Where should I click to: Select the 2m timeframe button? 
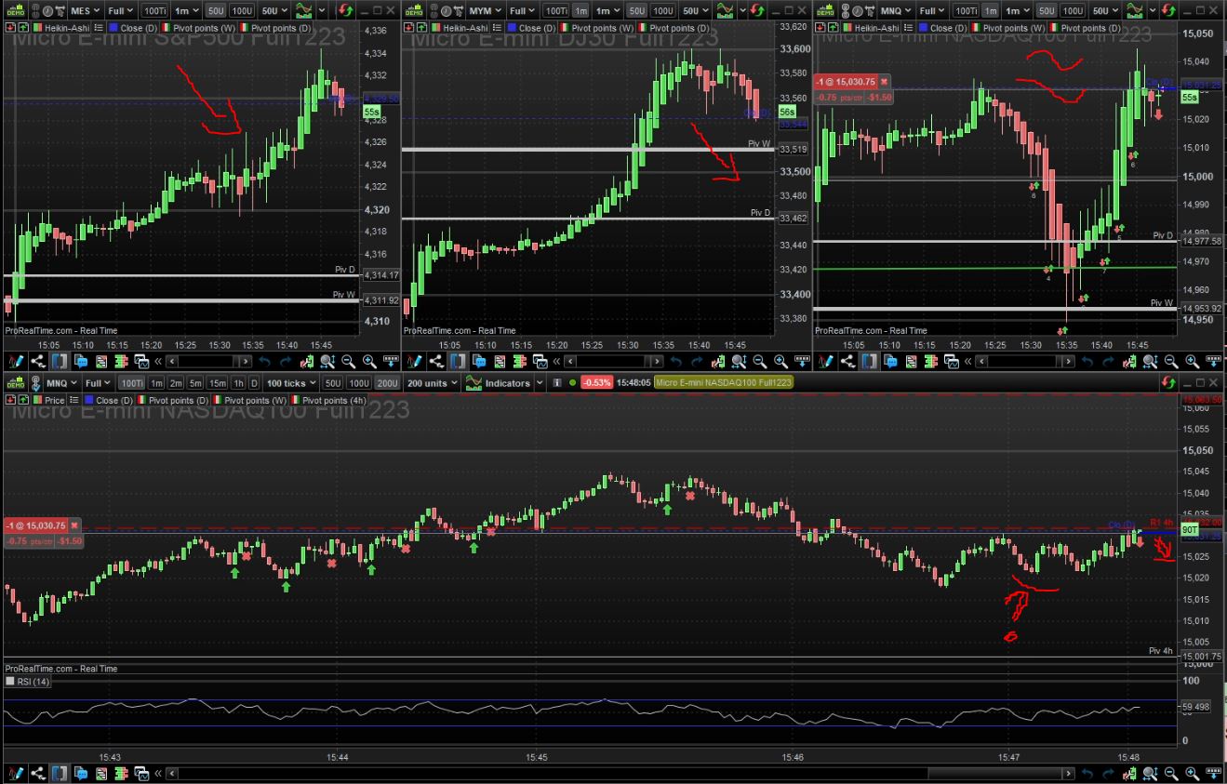pyautogui.click(x=175, y=383)
